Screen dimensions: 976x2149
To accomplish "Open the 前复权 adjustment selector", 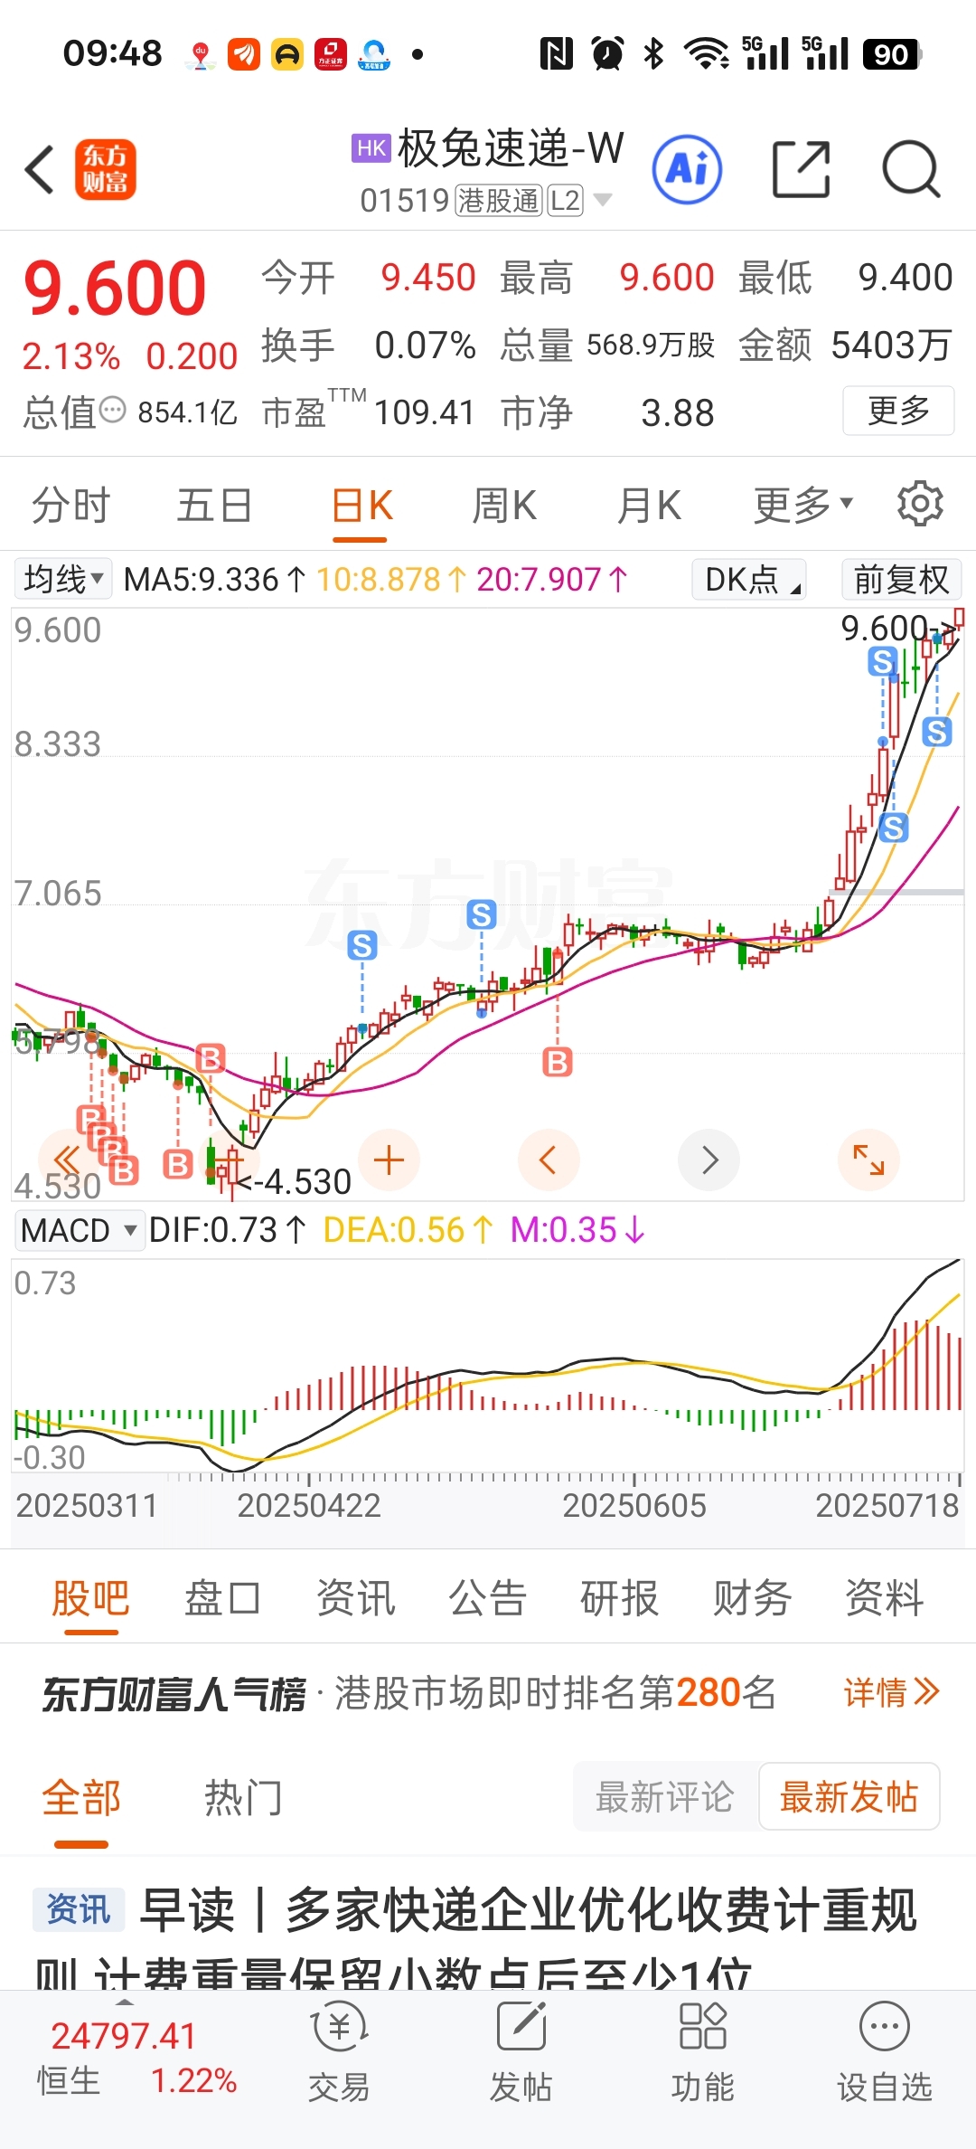I will (901, 579).
